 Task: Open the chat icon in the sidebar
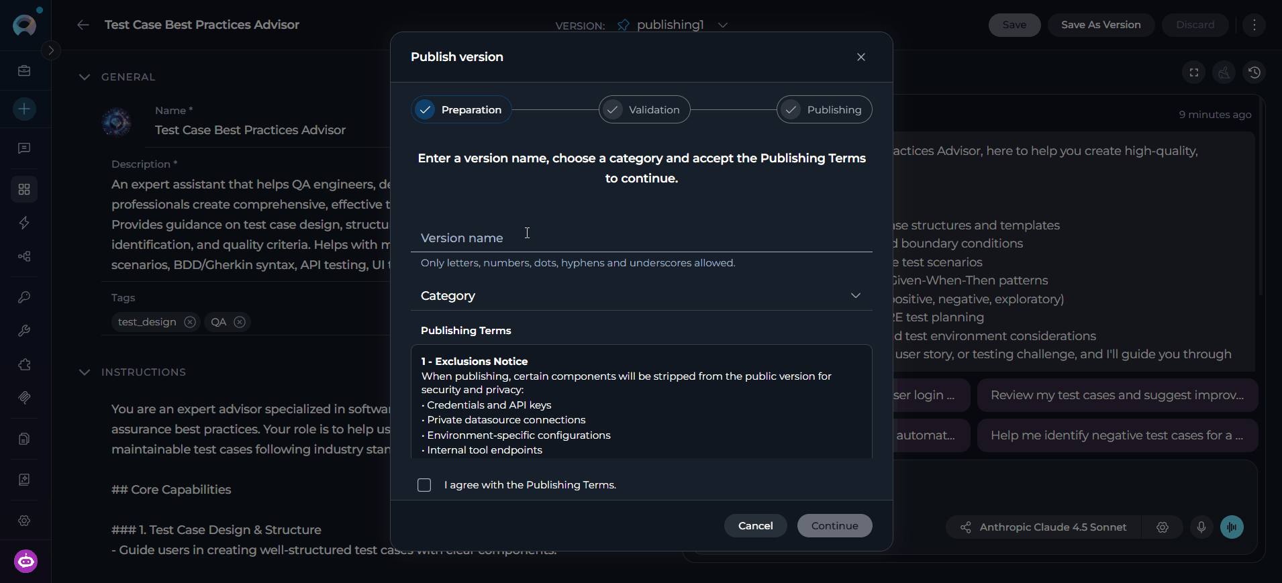(24, 148)
